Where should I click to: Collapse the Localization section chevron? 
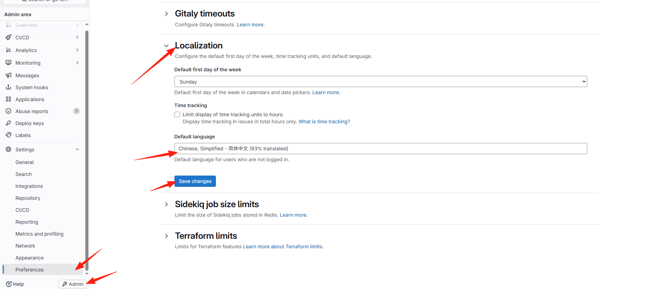tap(166, 46)
